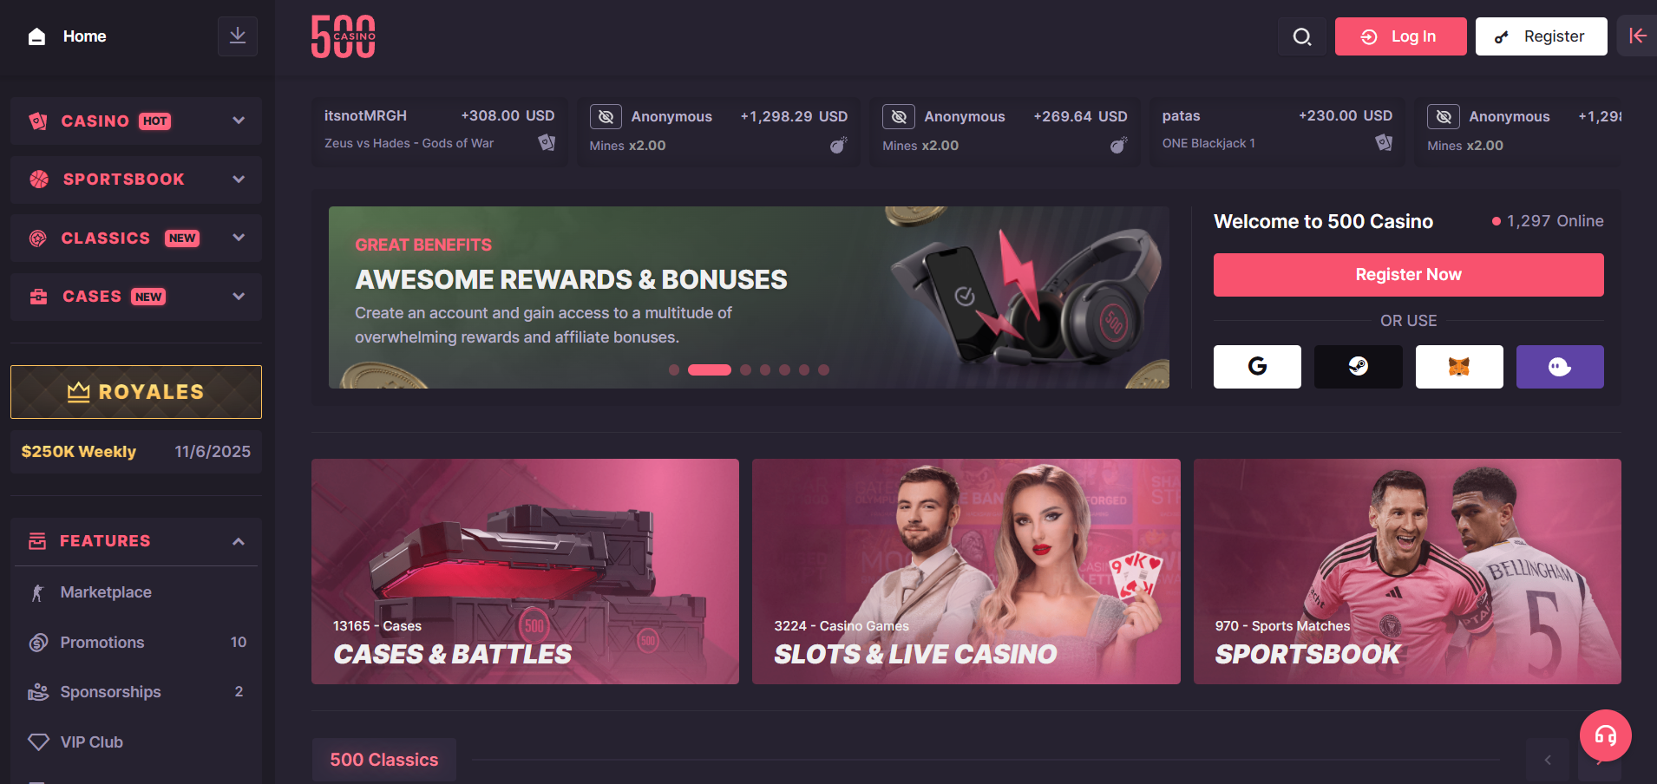1657x784 pixels.
Task: Expand the CASINO menu chevron
Action: pos(239,121)
